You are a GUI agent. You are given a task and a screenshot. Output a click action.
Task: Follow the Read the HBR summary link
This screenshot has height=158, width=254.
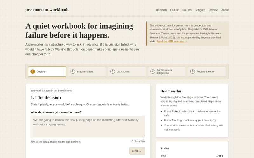tap(172, 41)
